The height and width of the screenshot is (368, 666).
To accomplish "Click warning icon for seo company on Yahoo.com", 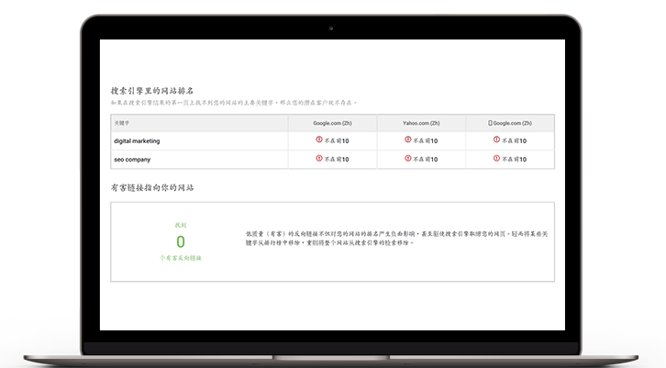I will pyautogui.click(x=407, y=158).
